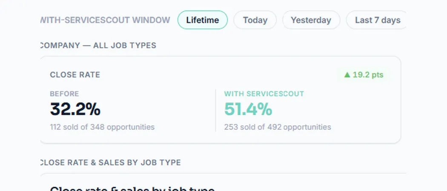Viewport: 447px width, 191px height.
Task: Click the 112 sold of 348 opportunities text
Action: pyautogui.click(x=102, y=127)
